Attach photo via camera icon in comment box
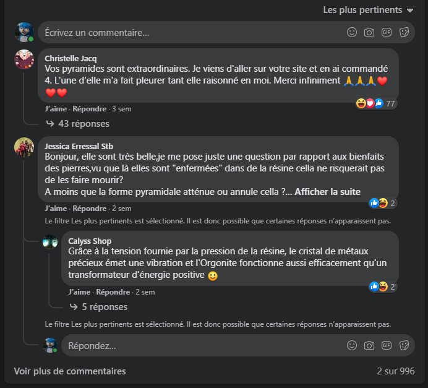 pyautogui.click(x=369, y=33)
